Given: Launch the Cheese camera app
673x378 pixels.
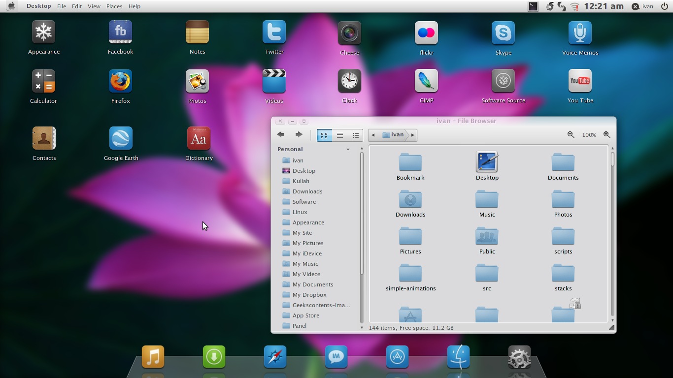Looking at the screenshot, I should [x=349, y=33].
